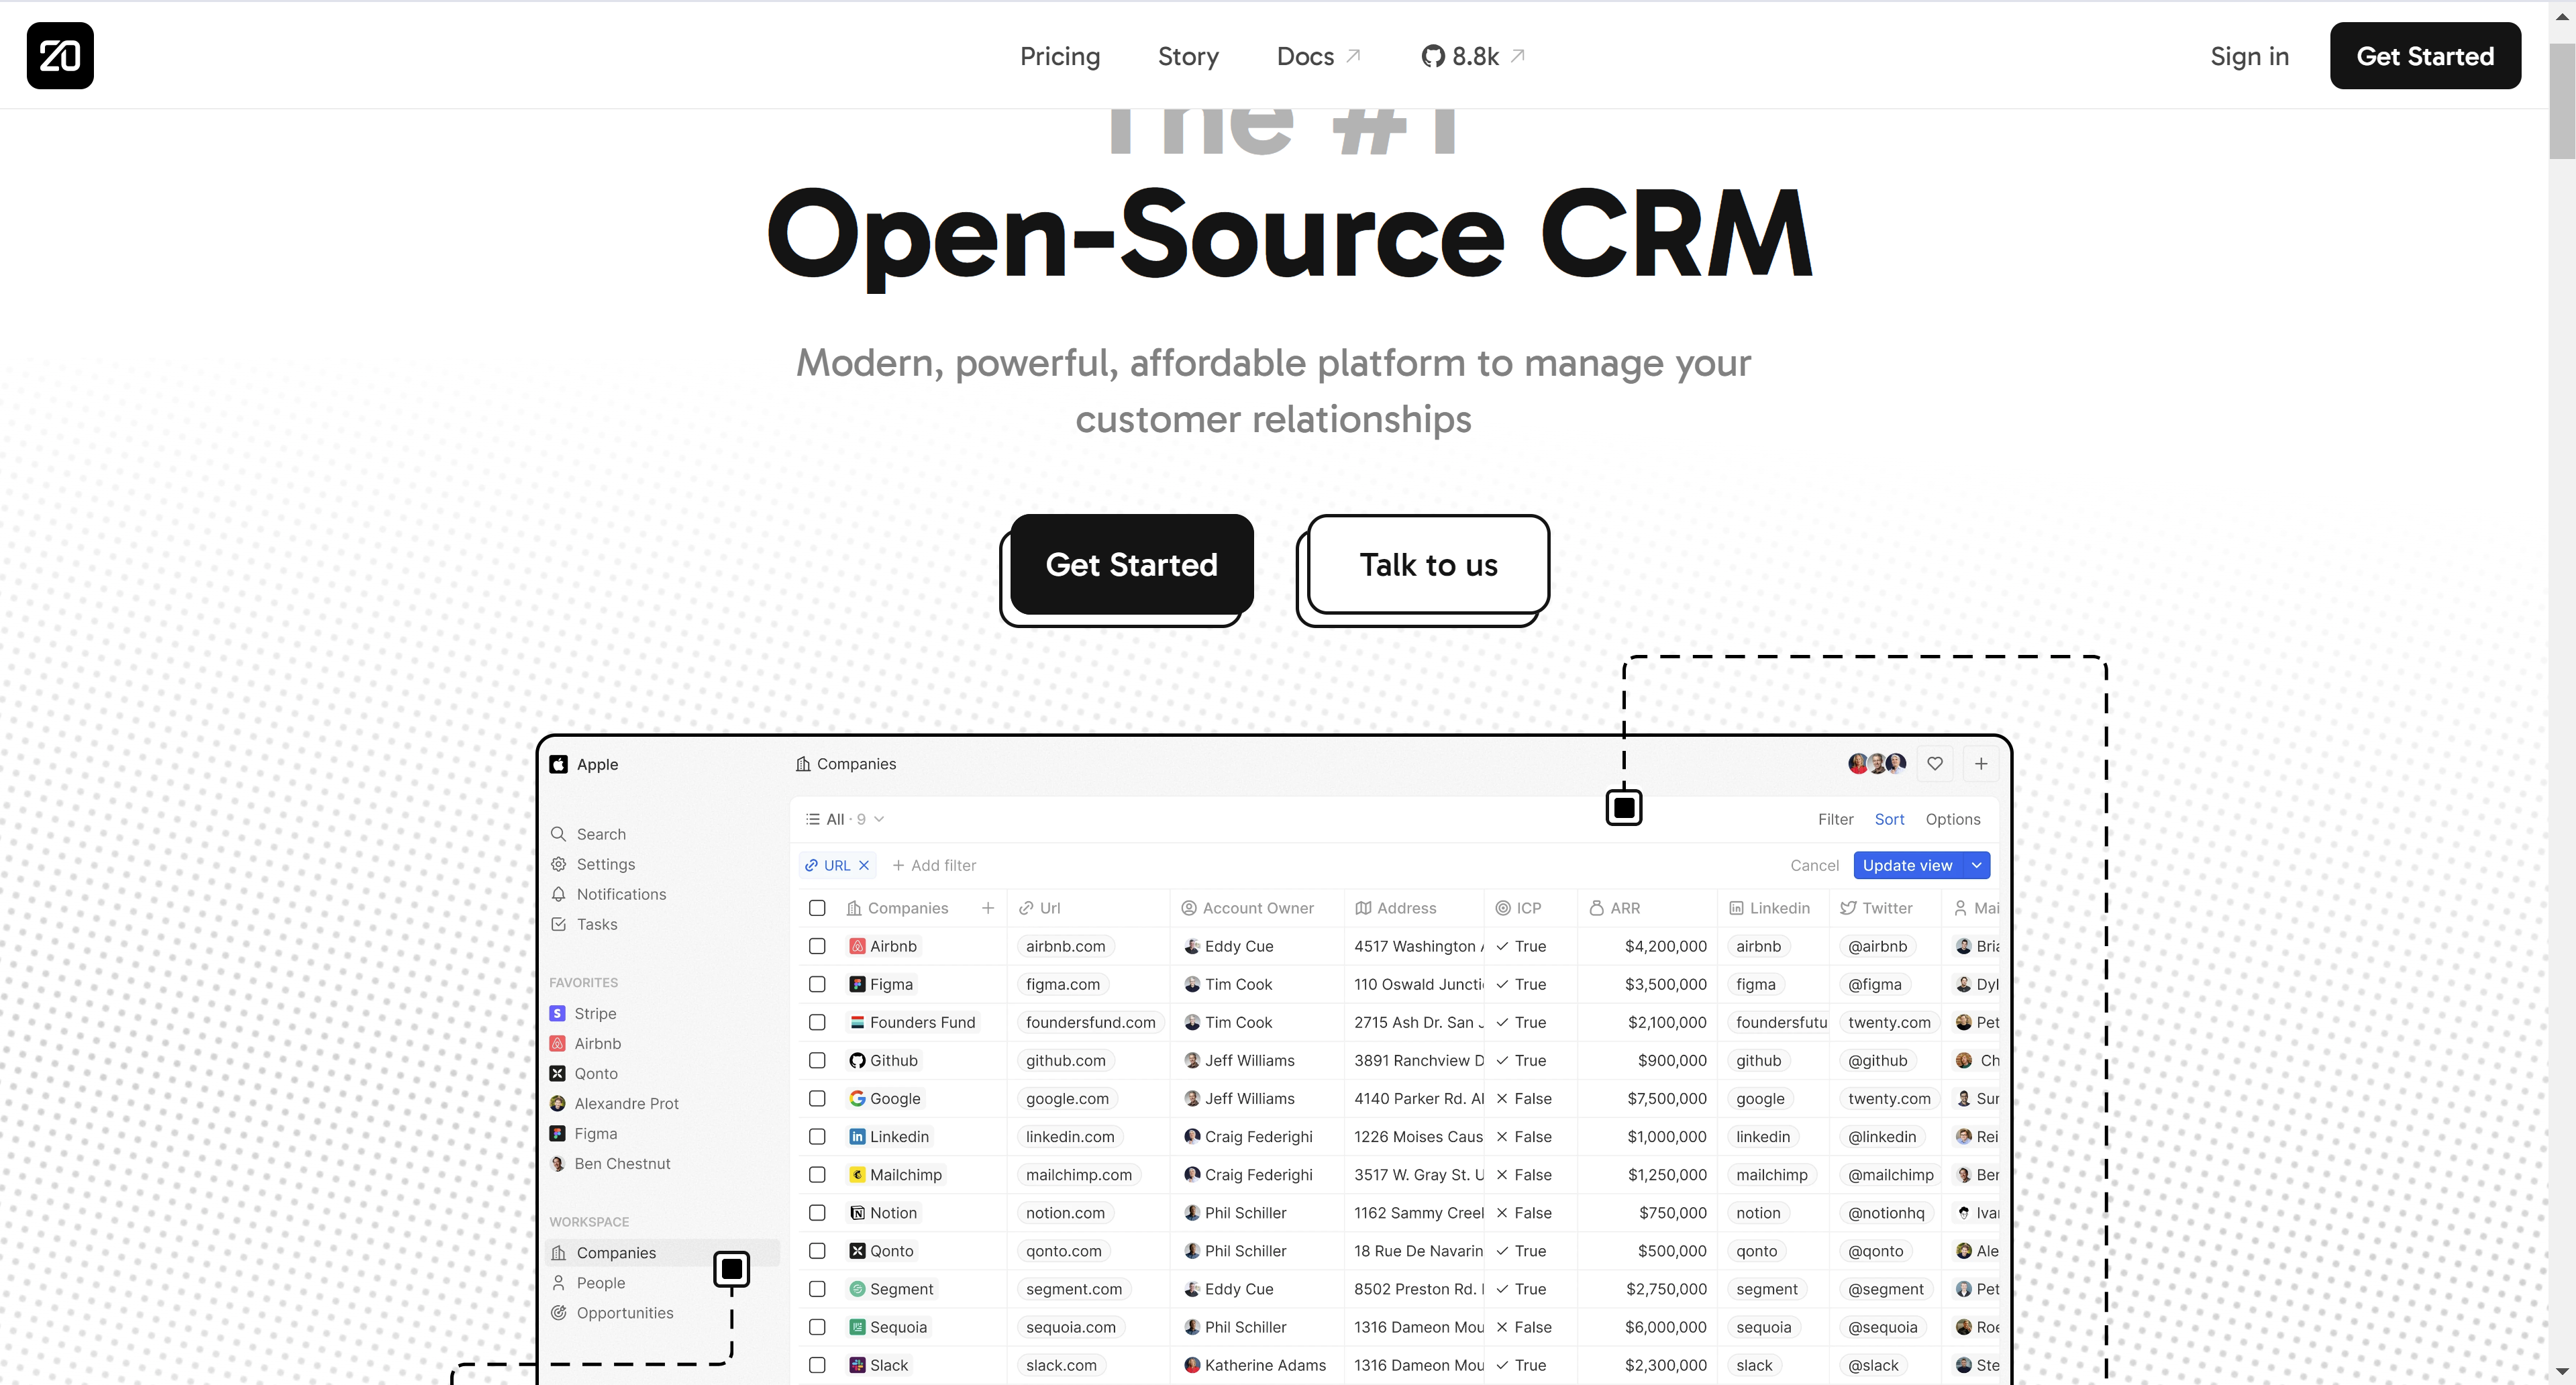This screenshot has height=1385, width=2576.
Task: Check the Google row checkbox
Action: [817, 1098]
